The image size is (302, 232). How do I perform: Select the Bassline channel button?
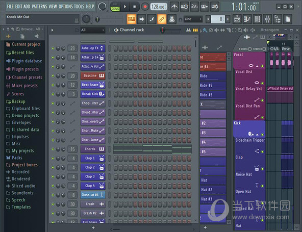(x=93, y=75)
